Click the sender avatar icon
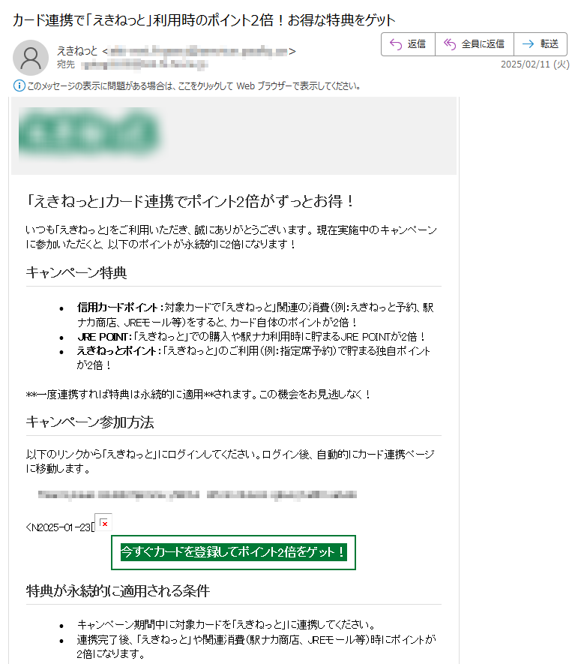This screenshot has height=664, width=572. 31,58
